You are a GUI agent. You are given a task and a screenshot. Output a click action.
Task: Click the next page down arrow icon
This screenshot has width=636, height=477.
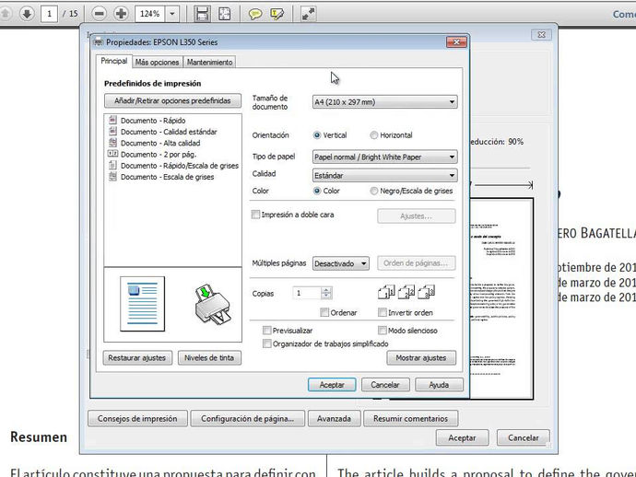[x=27, y=14]
